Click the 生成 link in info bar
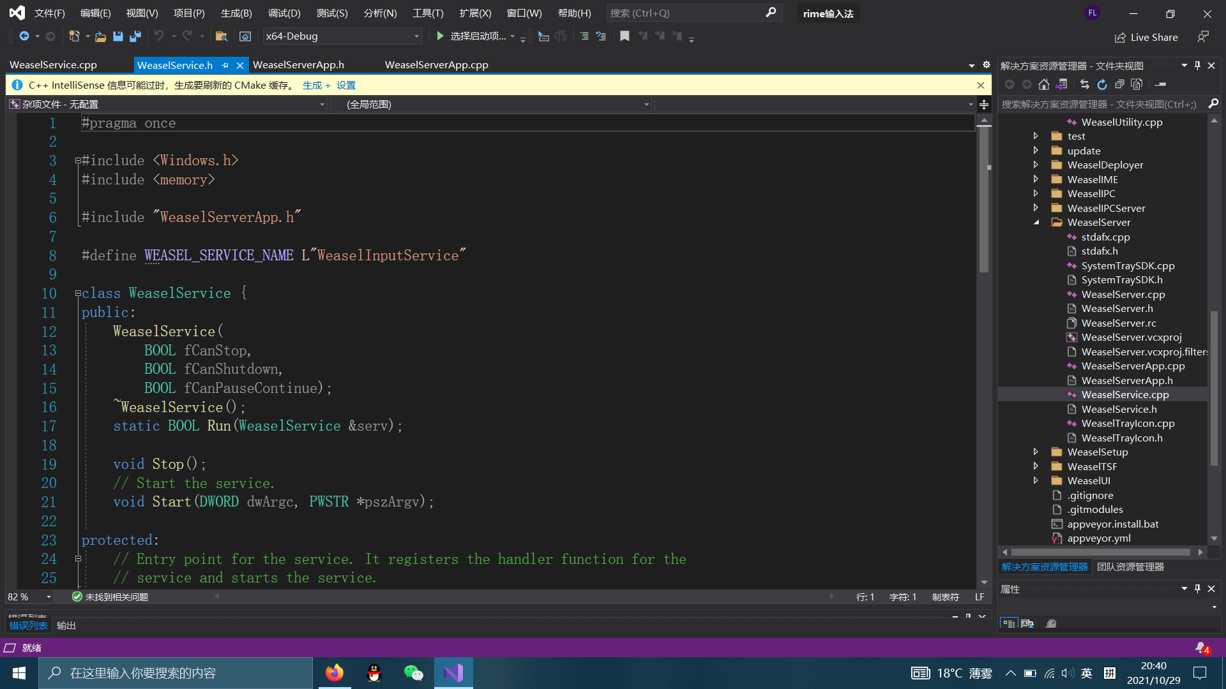This screenshot has height=689, width=1226. coord(312,85)
